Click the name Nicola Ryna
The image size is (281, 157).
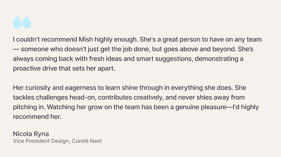[x=31, y=134]
